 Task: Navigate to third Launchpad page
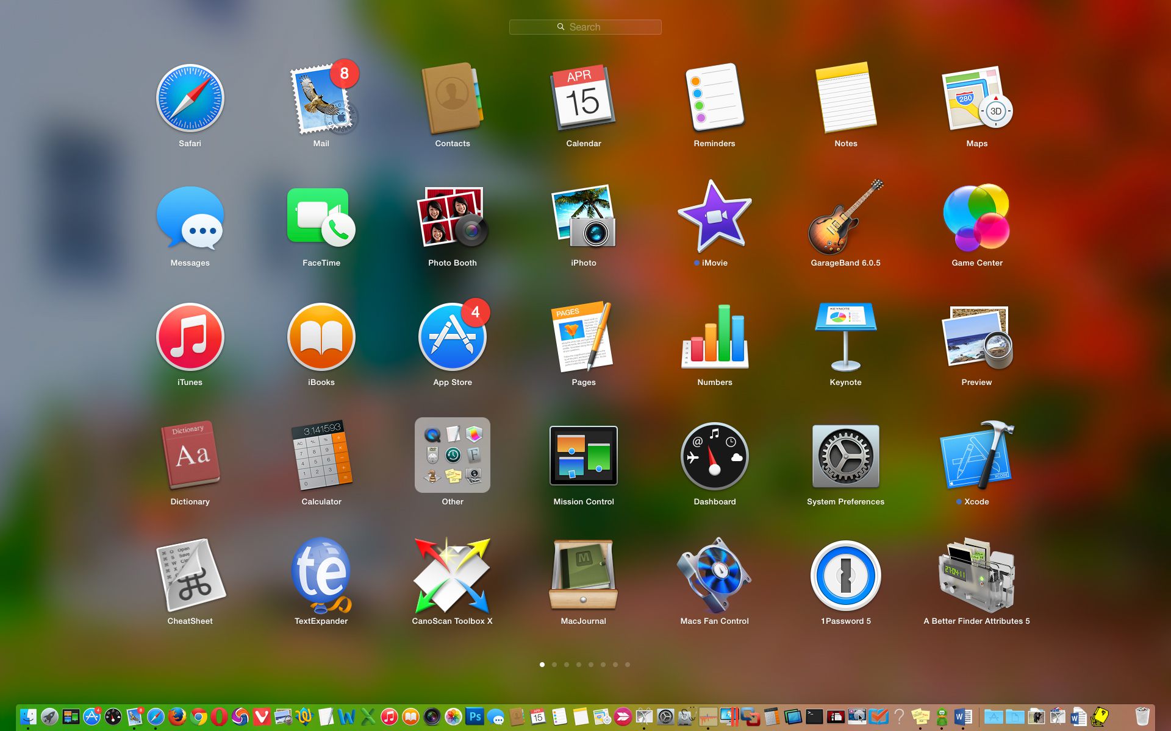pyautogui.click(x=567, y=665)
